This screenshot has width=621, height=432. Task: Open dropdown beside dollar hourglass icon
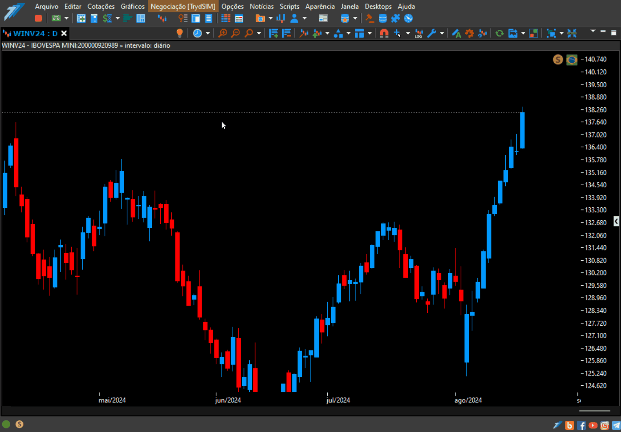tap(118, 18)
